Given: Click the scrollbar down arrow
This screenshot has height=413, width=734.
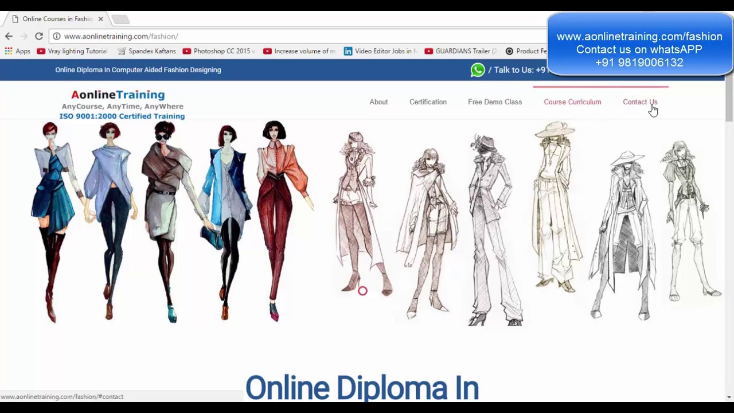Looking at the screenshot, I should [x=729, y=397].
